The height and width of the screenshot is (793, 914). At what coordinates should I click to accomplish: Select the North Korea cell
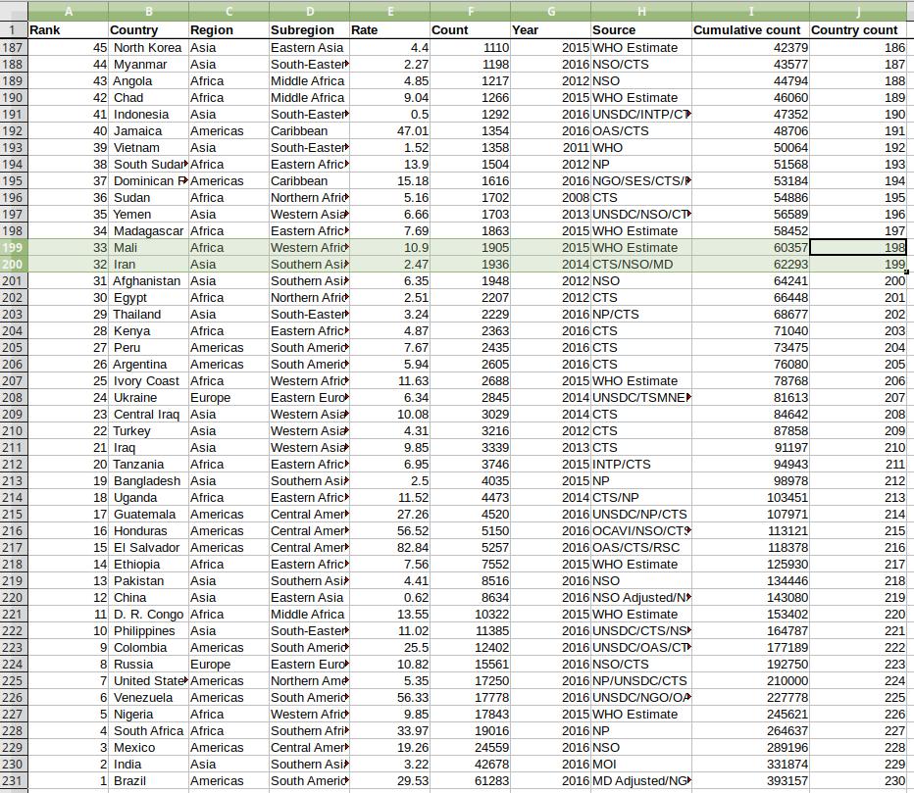click(x=149, y=48)
